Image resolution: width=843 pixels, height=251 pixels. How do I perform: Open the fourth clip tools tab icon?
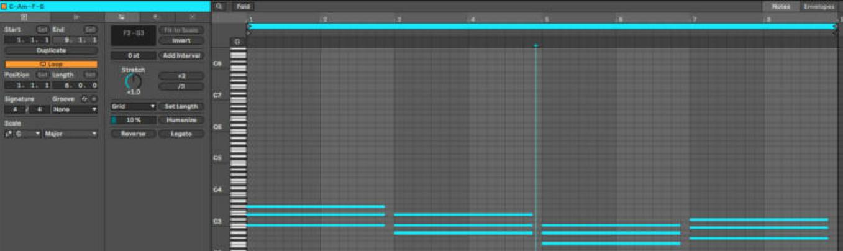tap(155, 17)
